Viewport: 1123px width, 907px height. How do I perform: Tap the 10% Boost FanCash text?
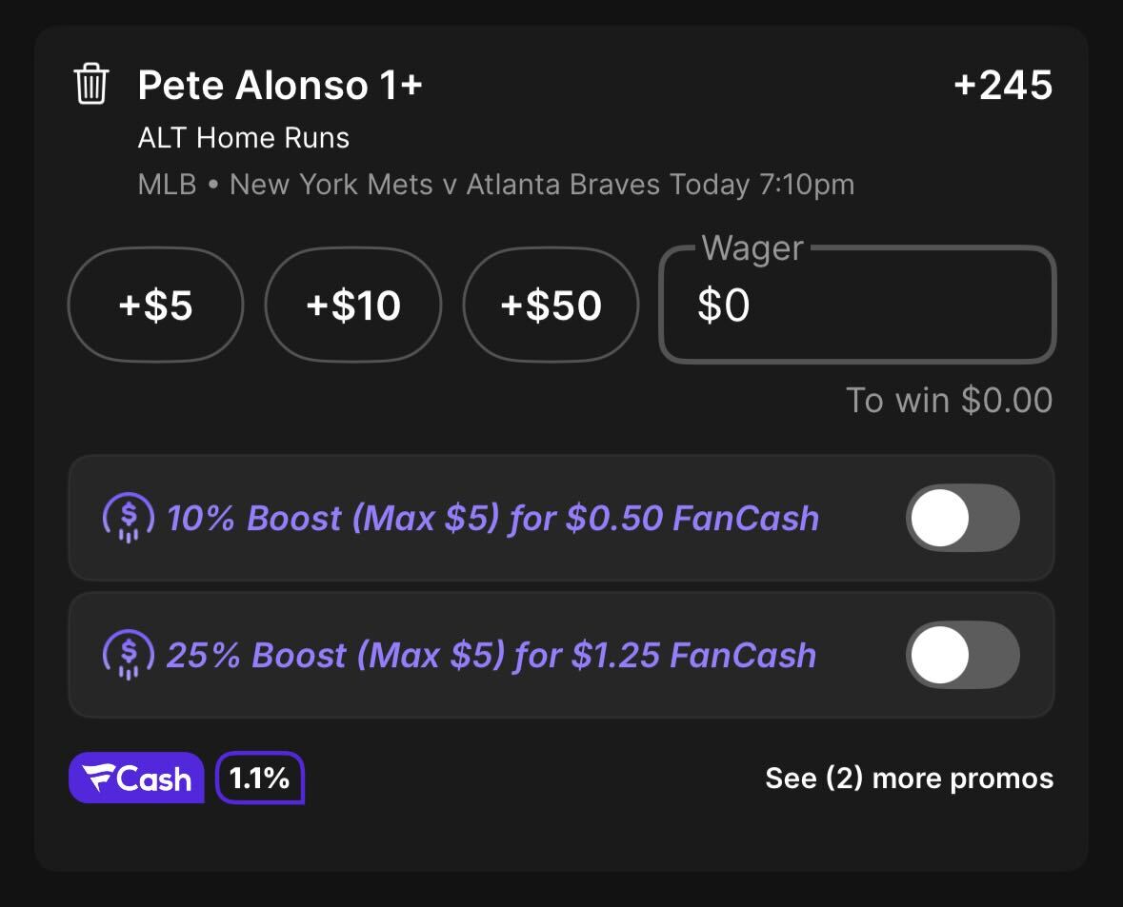[x=492, y=518]
